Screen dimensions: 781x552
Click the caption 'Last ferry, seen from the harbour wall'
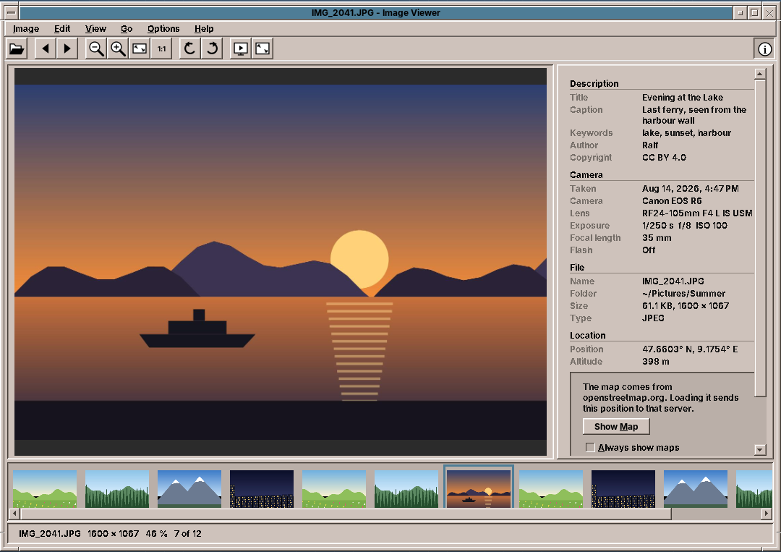click(x=693, y=115)
